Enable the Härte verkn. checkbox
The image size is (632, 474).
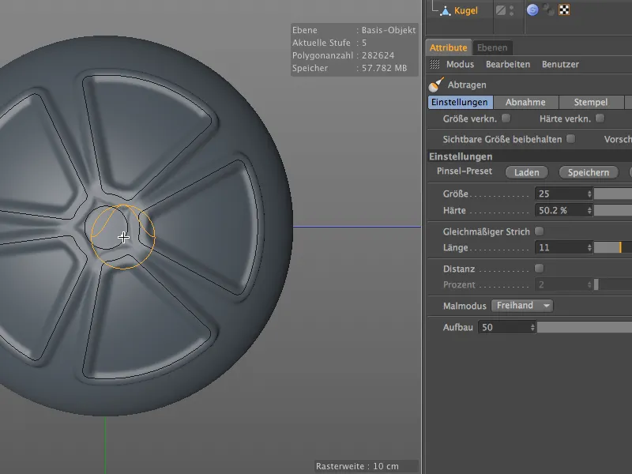click(x=600, y=118)
